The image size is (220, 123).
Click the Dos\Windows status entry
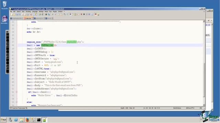(177, 108)
